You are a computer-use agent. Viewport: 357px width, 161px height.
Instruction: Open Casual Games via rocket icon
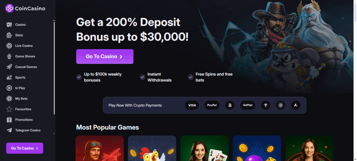coord(9,67)
